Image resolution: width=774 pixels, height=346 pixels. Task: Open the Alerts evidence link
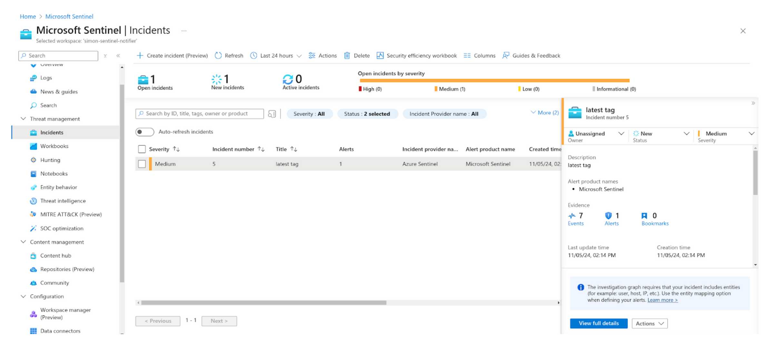pyautogui.click(x=611, y=223)
